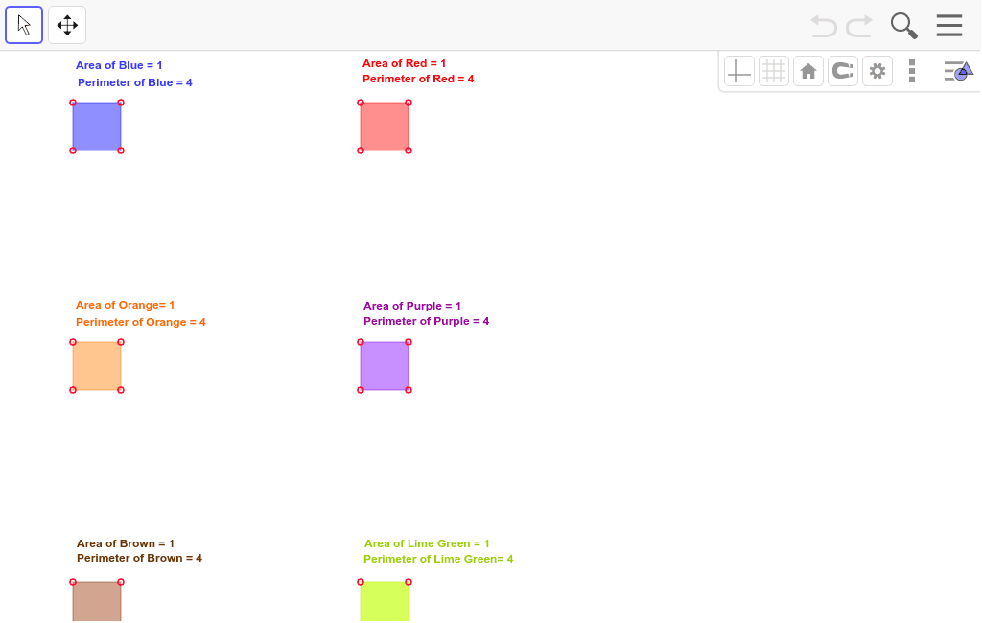Viewport: 982px width, 623px height.
Task: Toggle the style bar view icon
Action: tap(958, 71)
